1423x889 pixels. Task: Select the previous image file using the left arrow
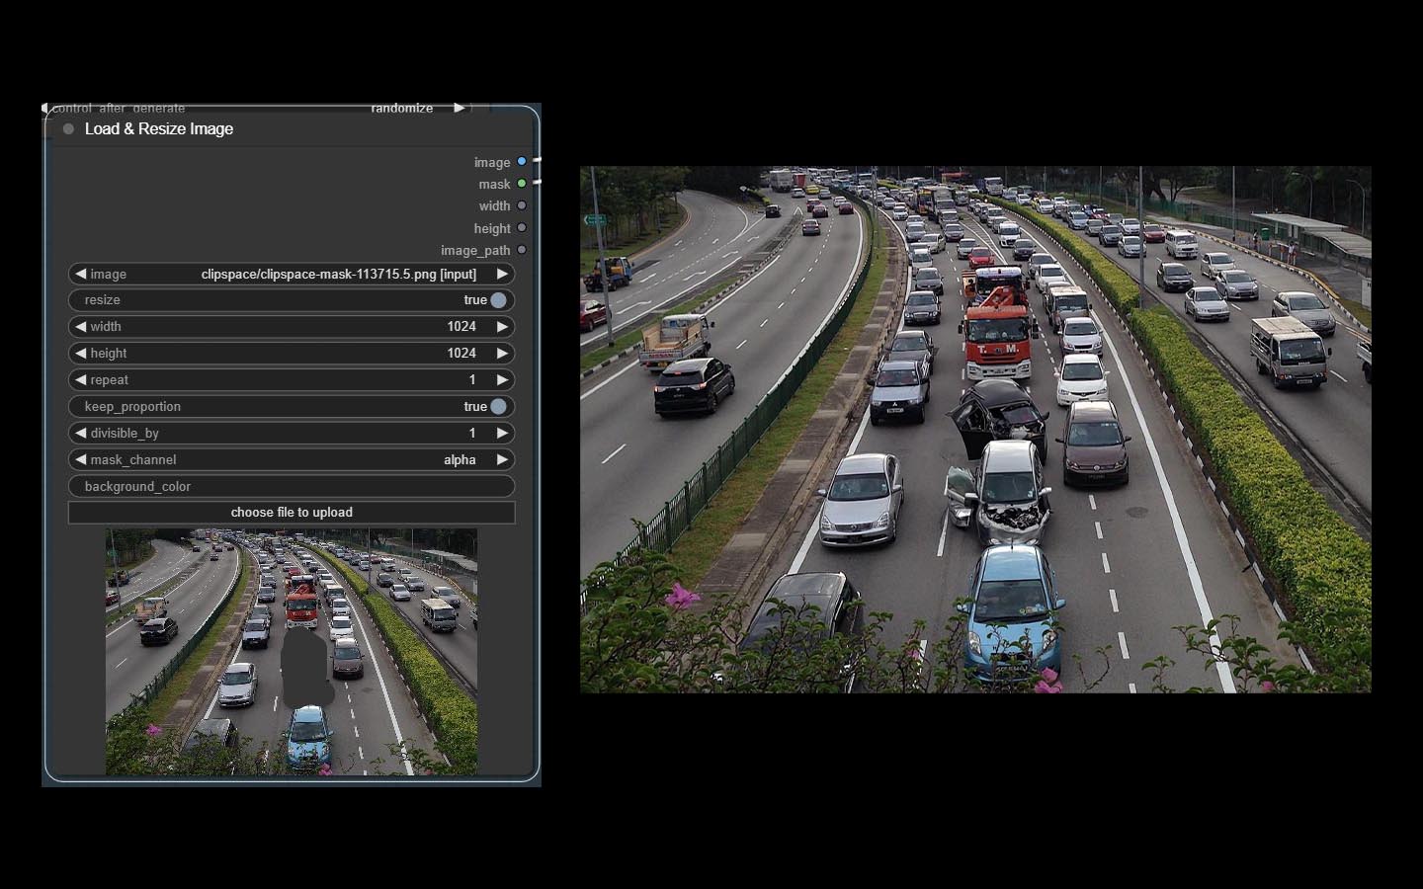[81, 274]
